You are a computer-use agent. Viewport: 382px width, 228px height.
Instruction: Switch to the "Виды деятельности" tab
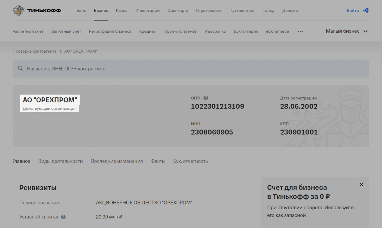click(x=60, y=161)
